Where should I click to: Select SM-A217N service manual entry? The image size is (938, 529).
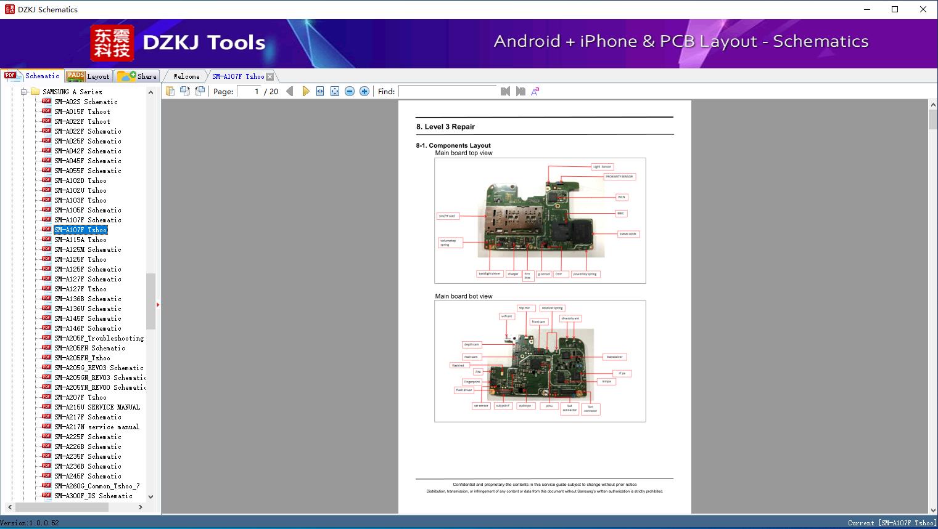click(x=96, y=427)
